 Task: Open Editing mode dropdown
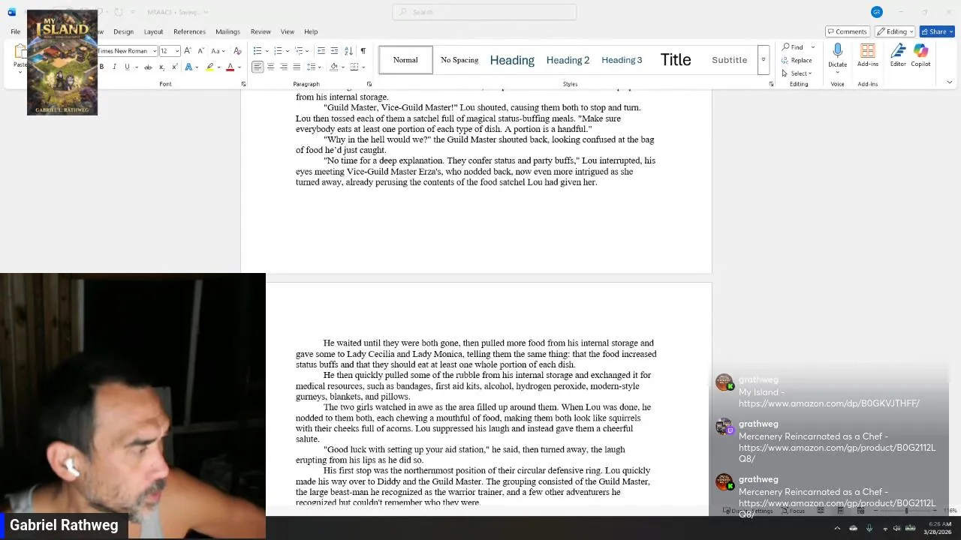[894, 31]
